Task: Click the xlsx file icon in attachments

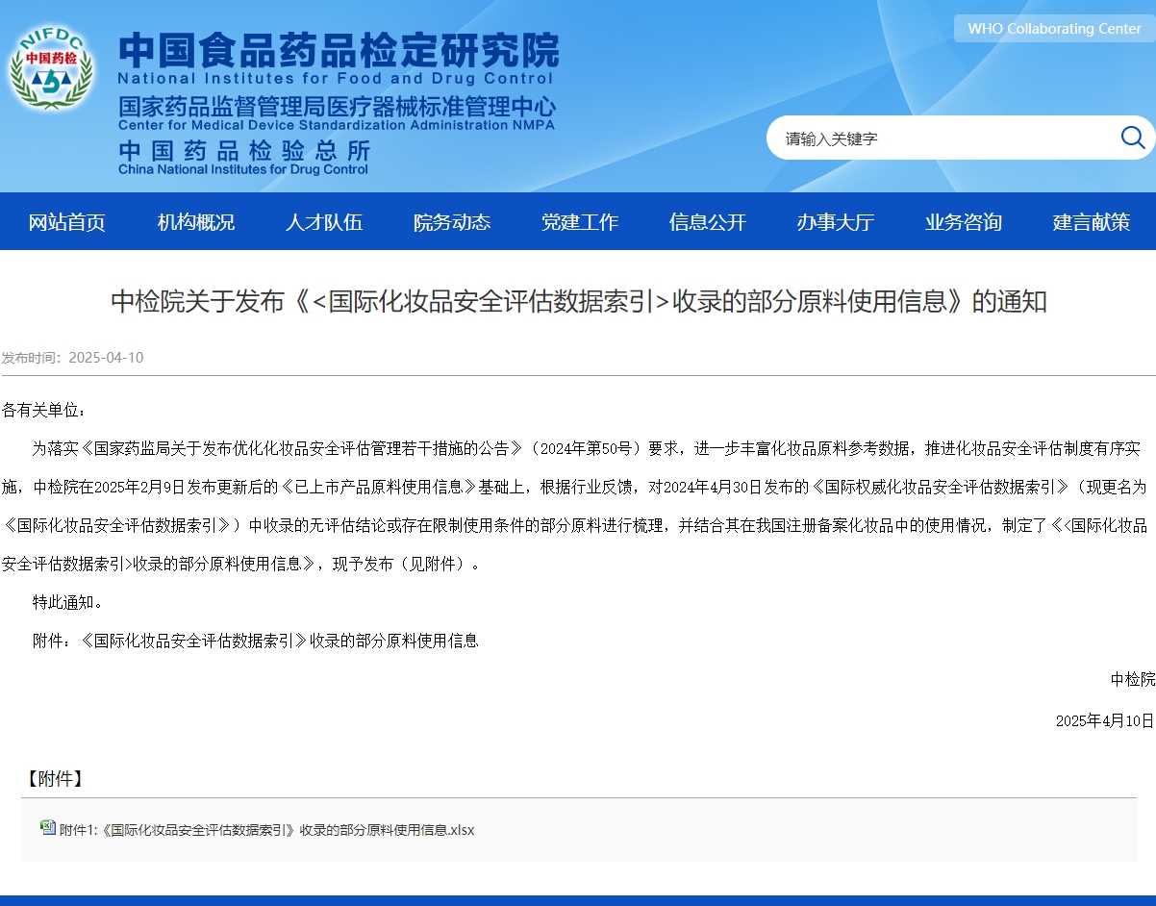Action: pos(48,827)
